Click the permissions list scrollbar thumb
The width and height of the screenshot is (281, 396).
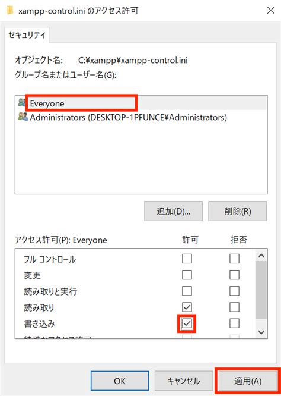click(261, 290)
